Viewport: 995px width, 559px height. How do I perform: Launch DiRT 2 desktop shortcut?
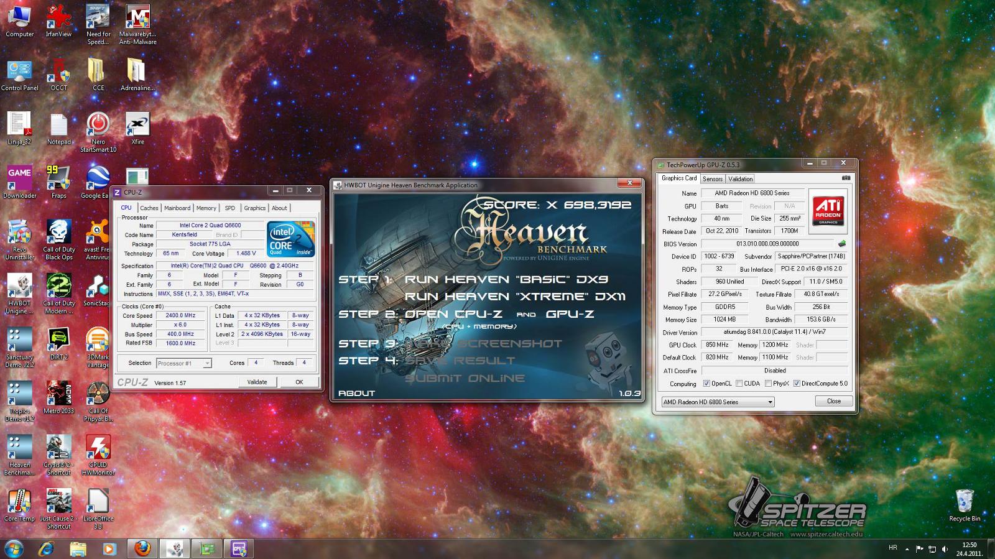pyautogui.click(x=58, y=343)
